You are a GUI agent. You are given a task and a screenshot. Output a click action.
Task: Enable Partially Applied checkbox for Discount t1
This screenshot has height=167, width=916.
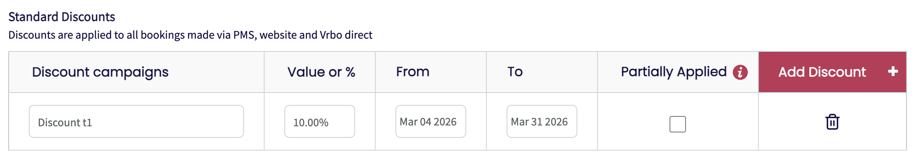click(x=677, y=124)
